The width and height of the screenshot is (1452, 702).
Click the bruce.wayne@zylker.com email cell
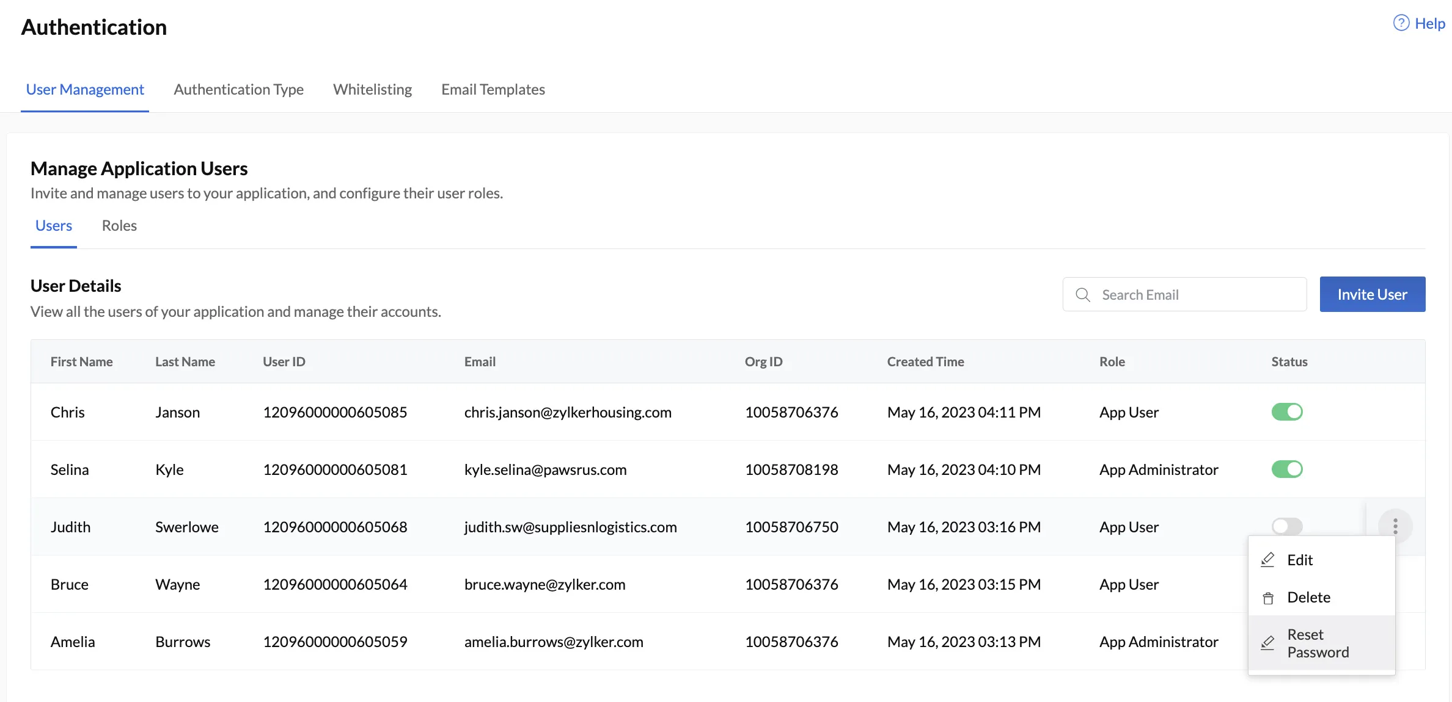click(544, 584)
